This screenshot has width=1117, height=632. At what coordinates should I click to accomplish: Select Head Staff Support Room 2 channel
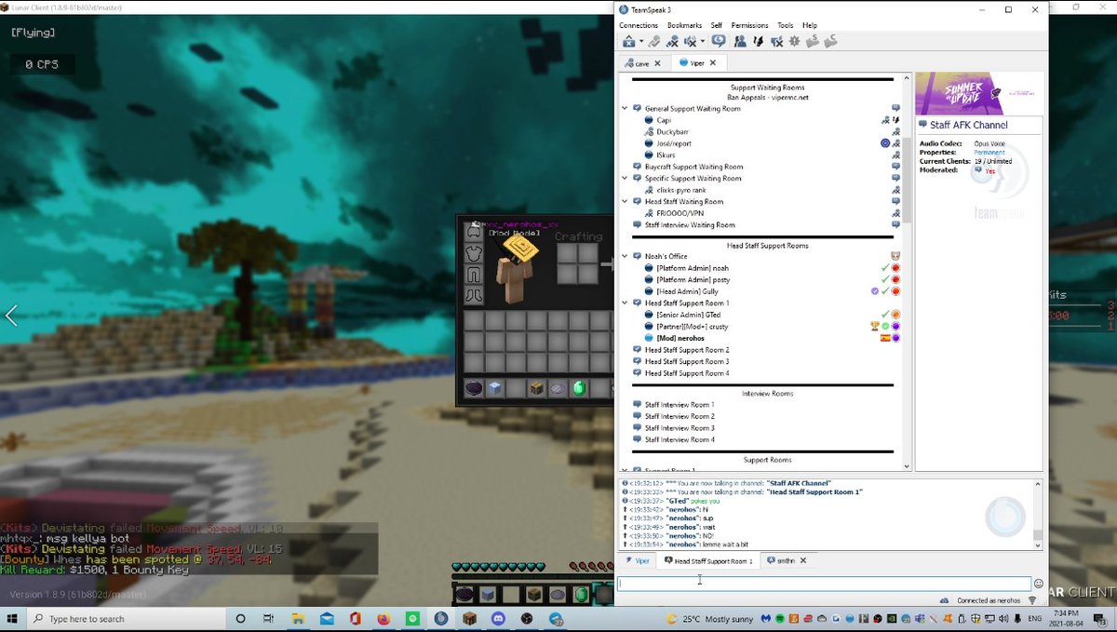point(687,350)
